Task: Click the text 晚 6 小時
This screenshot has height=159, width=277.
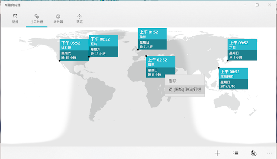Action: click(155, 75)
